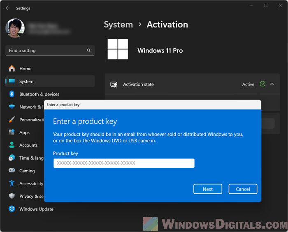
Task: Click the System monitor icon
Action: tap(12, 81)
